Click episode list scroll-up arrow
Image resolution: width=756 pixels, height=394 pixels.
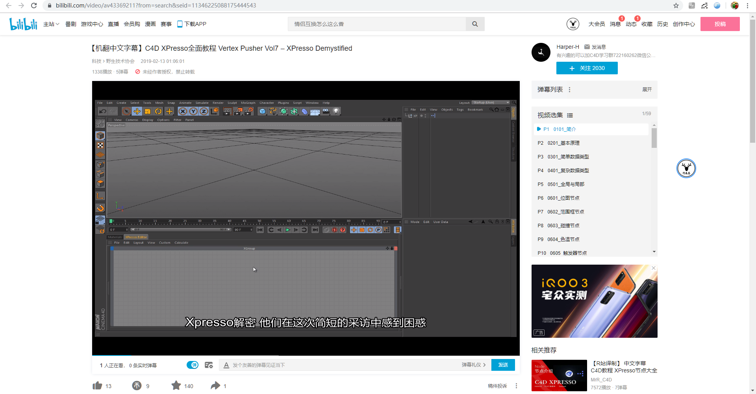click(x=654, y=125)
